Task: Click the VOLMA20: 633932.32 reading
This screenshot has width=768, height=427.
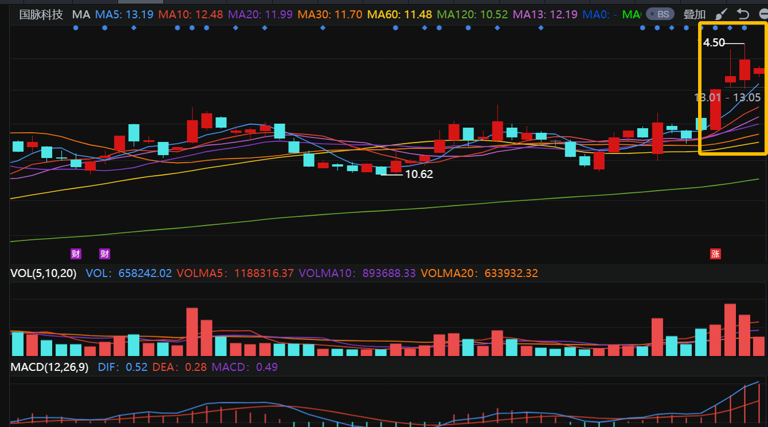Action: pyautogui.click(x=479, y=274)
